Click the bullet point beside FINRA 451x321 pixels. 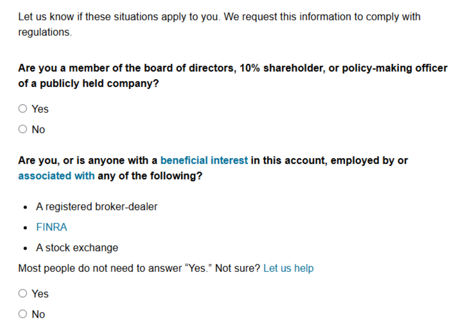pos(25,228)
